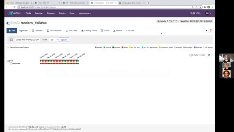Image resolution: width=234 pixels, height=132 pixels.
Task: Open Chrome's three-dot menu
Action: click(212, 7)
